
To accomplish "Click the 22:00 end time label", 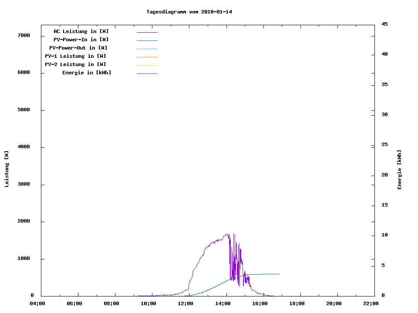I will [371, 303].
